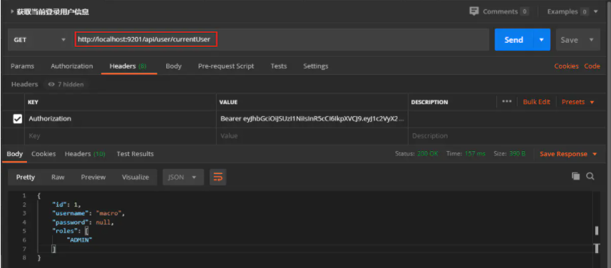Toggle the wrap lines icon in response toolbar
The height and width of the screenshot is (268, 611).
(218, 177)
